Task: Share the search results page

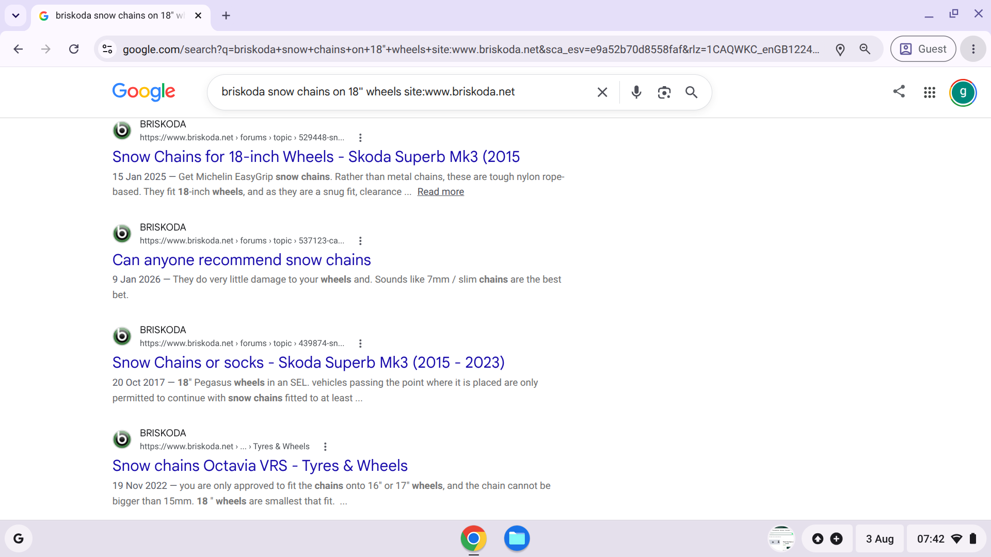Action: click(899, 92)
